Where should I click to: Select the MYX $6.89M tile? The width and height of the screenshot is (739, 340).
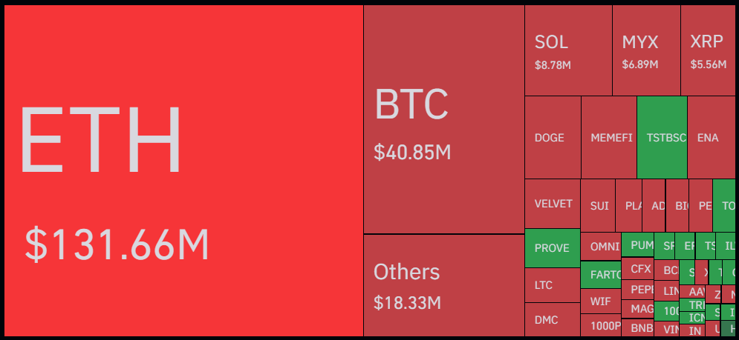point(646,50)
